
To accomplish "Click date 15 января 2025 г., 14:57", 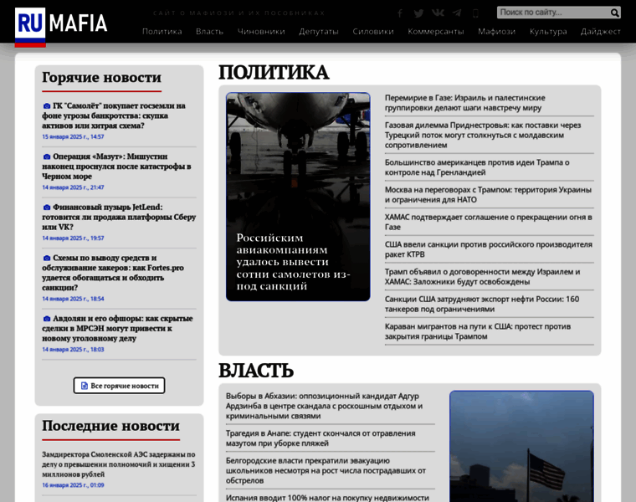I will pos(73,136).
